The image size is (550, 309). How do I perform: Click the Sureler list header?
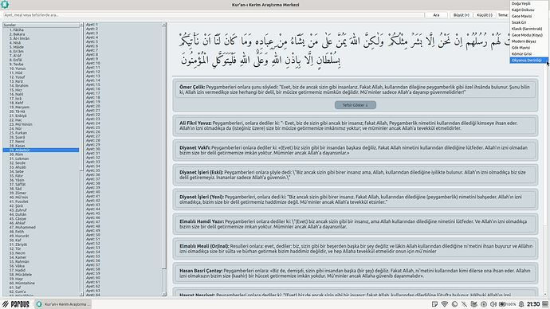[41, 25]
